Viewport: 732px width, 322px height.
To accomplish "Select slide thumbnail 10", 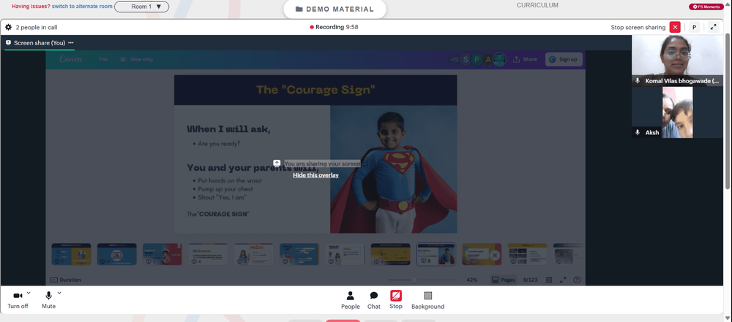I will 482,254.
